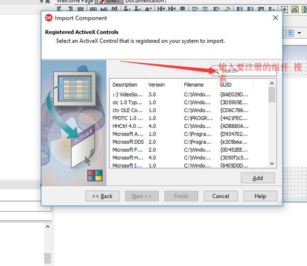The width and height of the screenshot is (307, 266).
Task: Click the Add button
Action: [x=258, y=178]
